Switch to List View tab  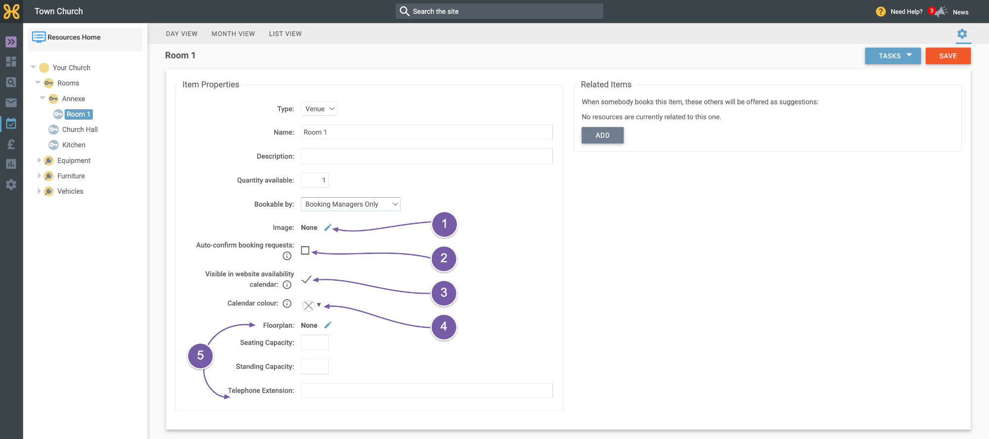(x=285, y=34)
